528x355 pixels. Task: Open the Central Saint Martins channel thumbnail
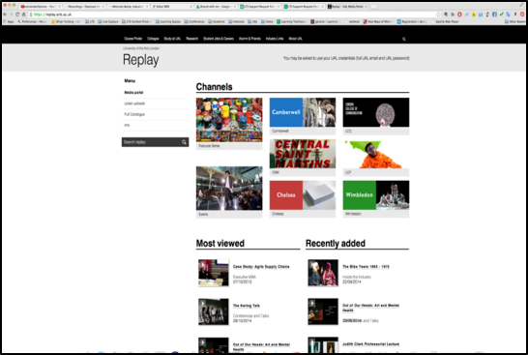click(x=303, y=154)
